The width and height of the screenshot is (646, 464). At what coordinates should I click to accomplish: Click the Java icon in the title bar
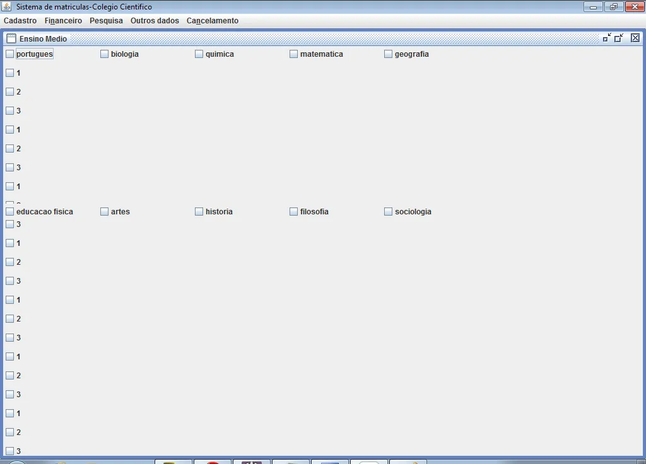tap(6, 6)
